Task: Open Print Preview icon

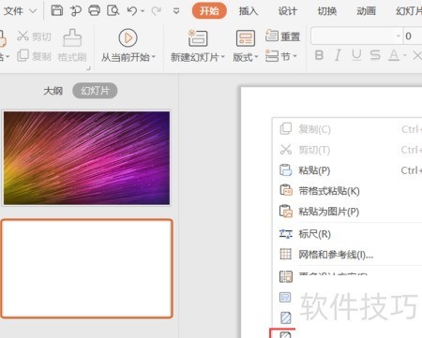Action: (113, 10)
